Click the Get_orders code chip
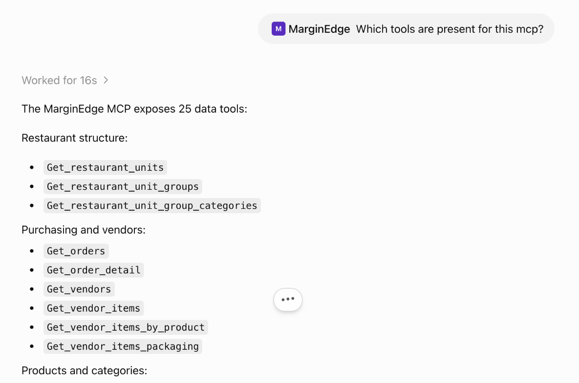This screenshot has height=383, width=579. click(x=76, y=251)
